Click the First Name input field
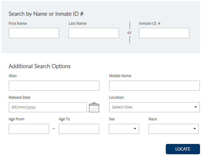Screen dimensions: 206x164 34,33
